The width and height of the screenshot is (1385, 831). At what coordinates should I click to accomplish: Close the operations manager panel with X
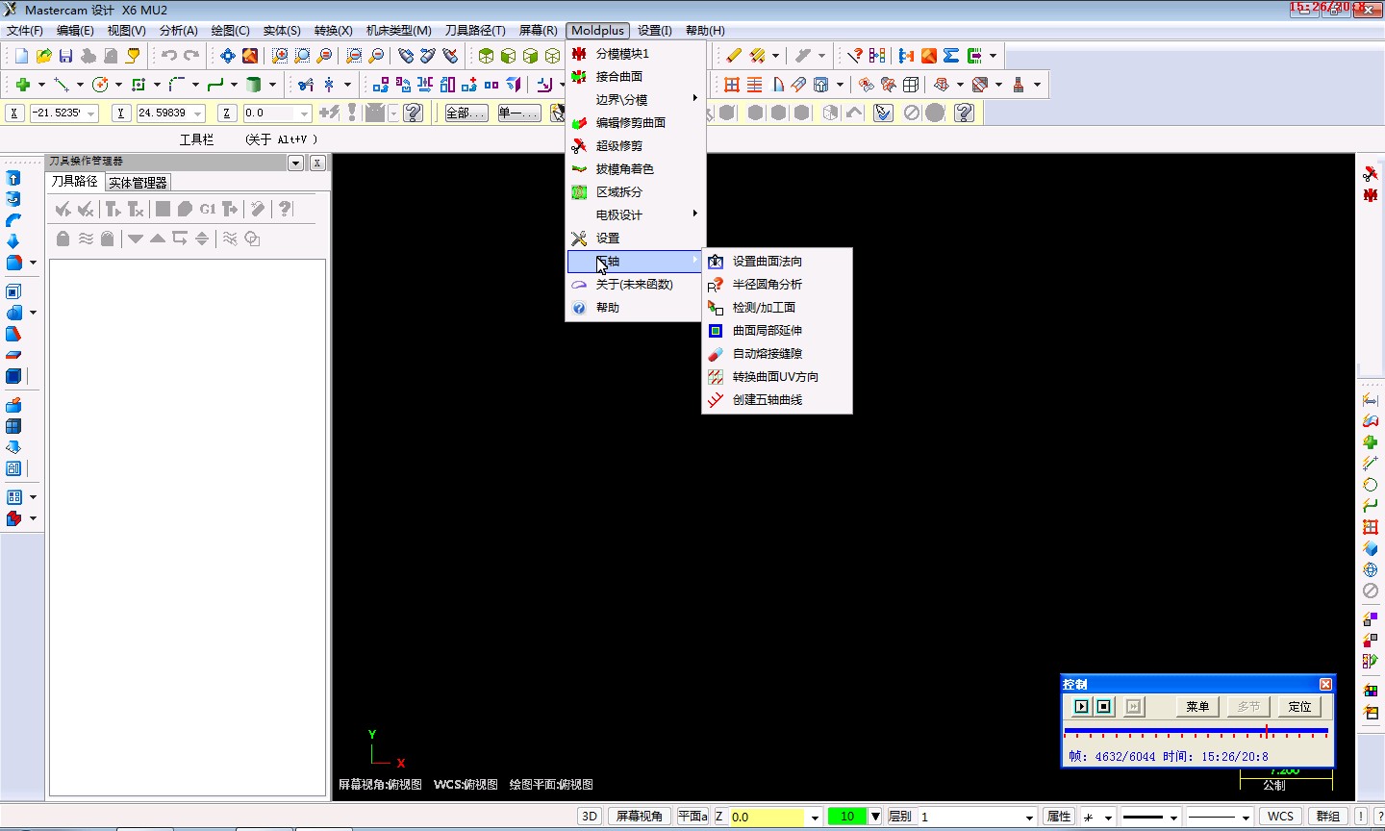[317, 164]
